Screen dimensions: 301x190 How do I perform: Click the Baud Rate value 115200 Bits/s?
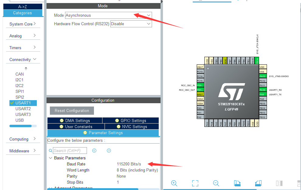point(129,164)
